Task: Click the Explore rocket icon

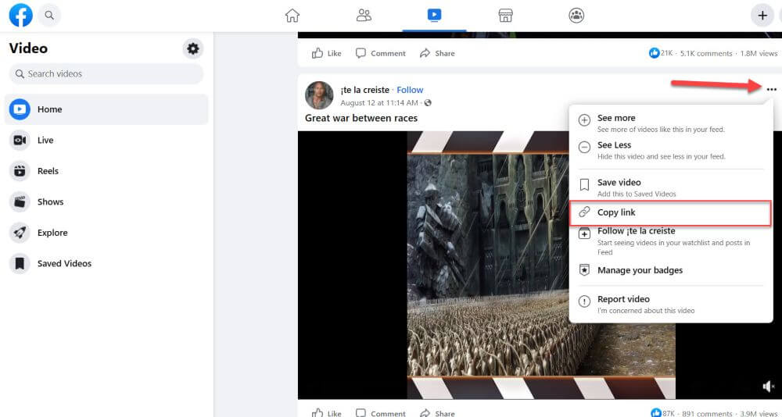Action: point(20,233)
